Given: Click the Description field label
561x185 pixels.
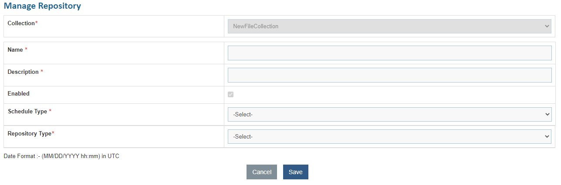Looking at the screenshot, I should [x=23, y=72].
